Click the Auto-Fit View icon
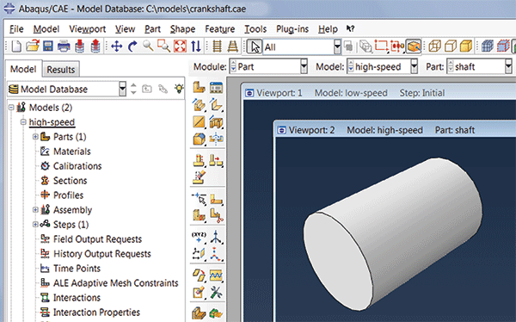Image resolution: width=516 pixels, height=322 pixels. pyautogui.click(x=180, y=46)
